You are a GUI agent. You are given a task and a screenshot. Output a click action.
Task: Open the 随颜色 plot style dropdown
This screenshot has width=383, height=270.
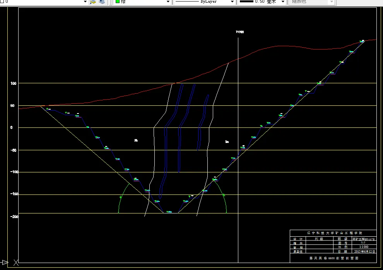332,2
